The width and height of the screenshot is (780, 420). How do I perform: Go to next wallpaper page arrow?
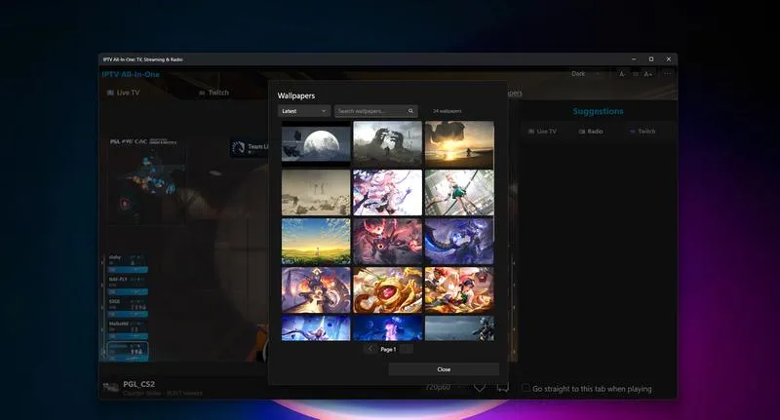[x=407, y=349]
